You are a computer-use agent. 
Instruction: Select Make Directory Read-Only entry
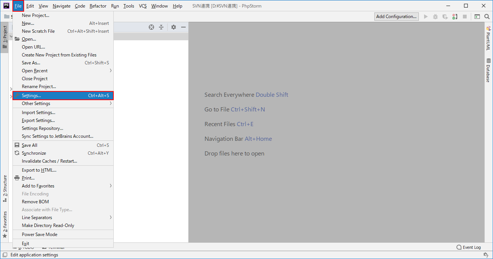63,225
